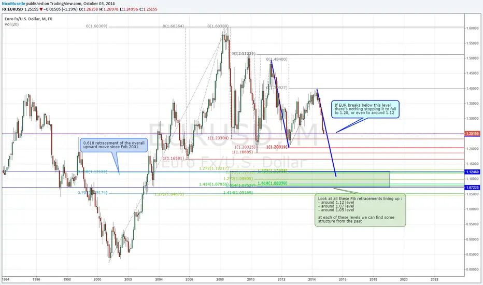Click the 2000 year on time axis
Viewport: 483px width, 285px height.
point(97,279)
